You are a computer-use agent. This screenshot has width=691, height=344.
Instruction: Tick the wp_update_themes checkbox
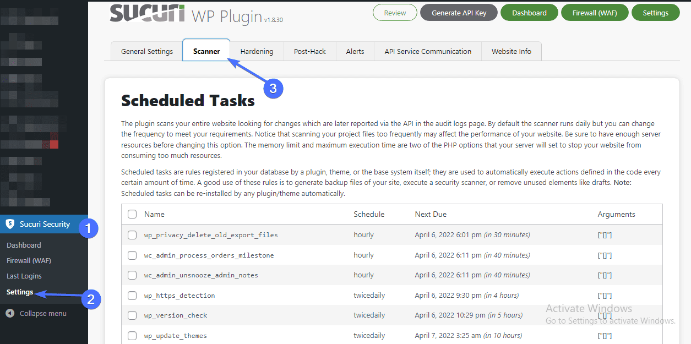click(x=132, y=336)
